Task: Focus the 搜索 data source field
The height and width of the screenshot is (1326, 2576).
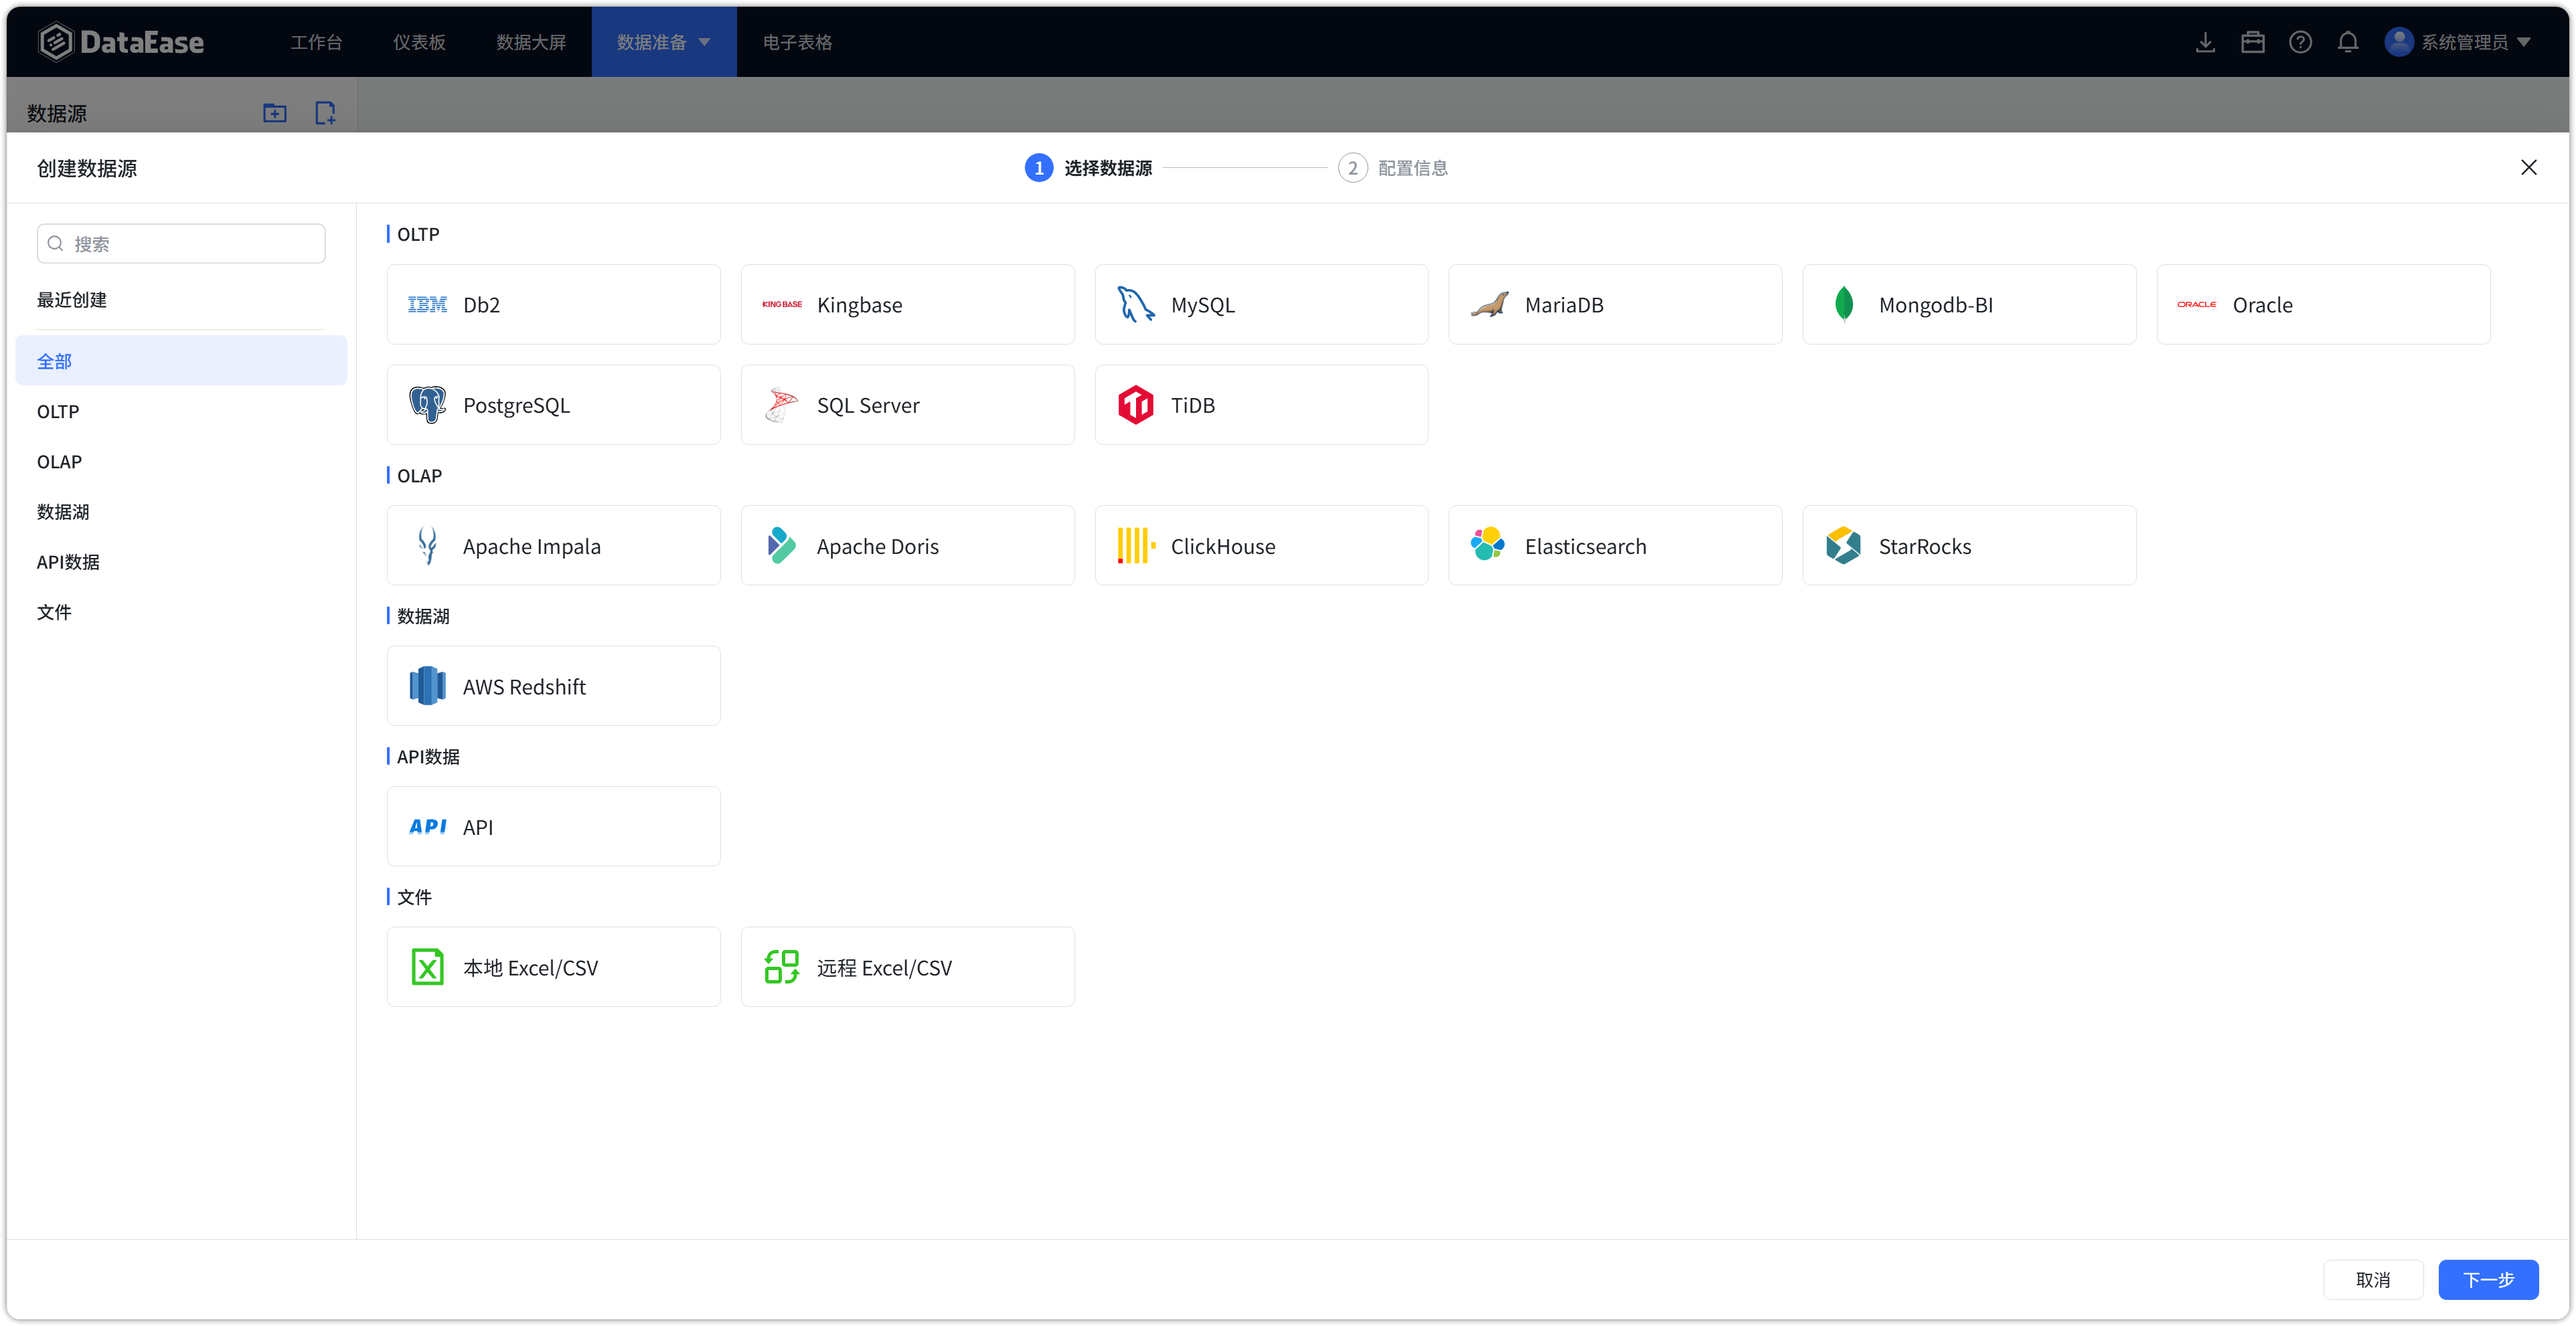Action: click(x=181, y=244)
